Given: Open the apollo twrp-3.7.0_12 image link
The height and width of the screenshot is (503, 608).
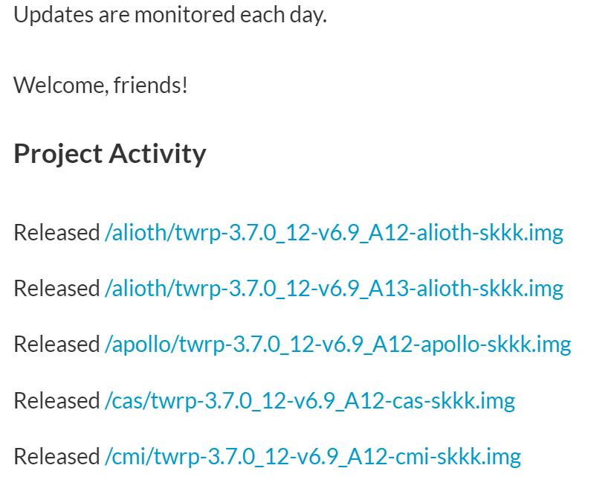Looking at the screenshot, I should coord(337,345).
